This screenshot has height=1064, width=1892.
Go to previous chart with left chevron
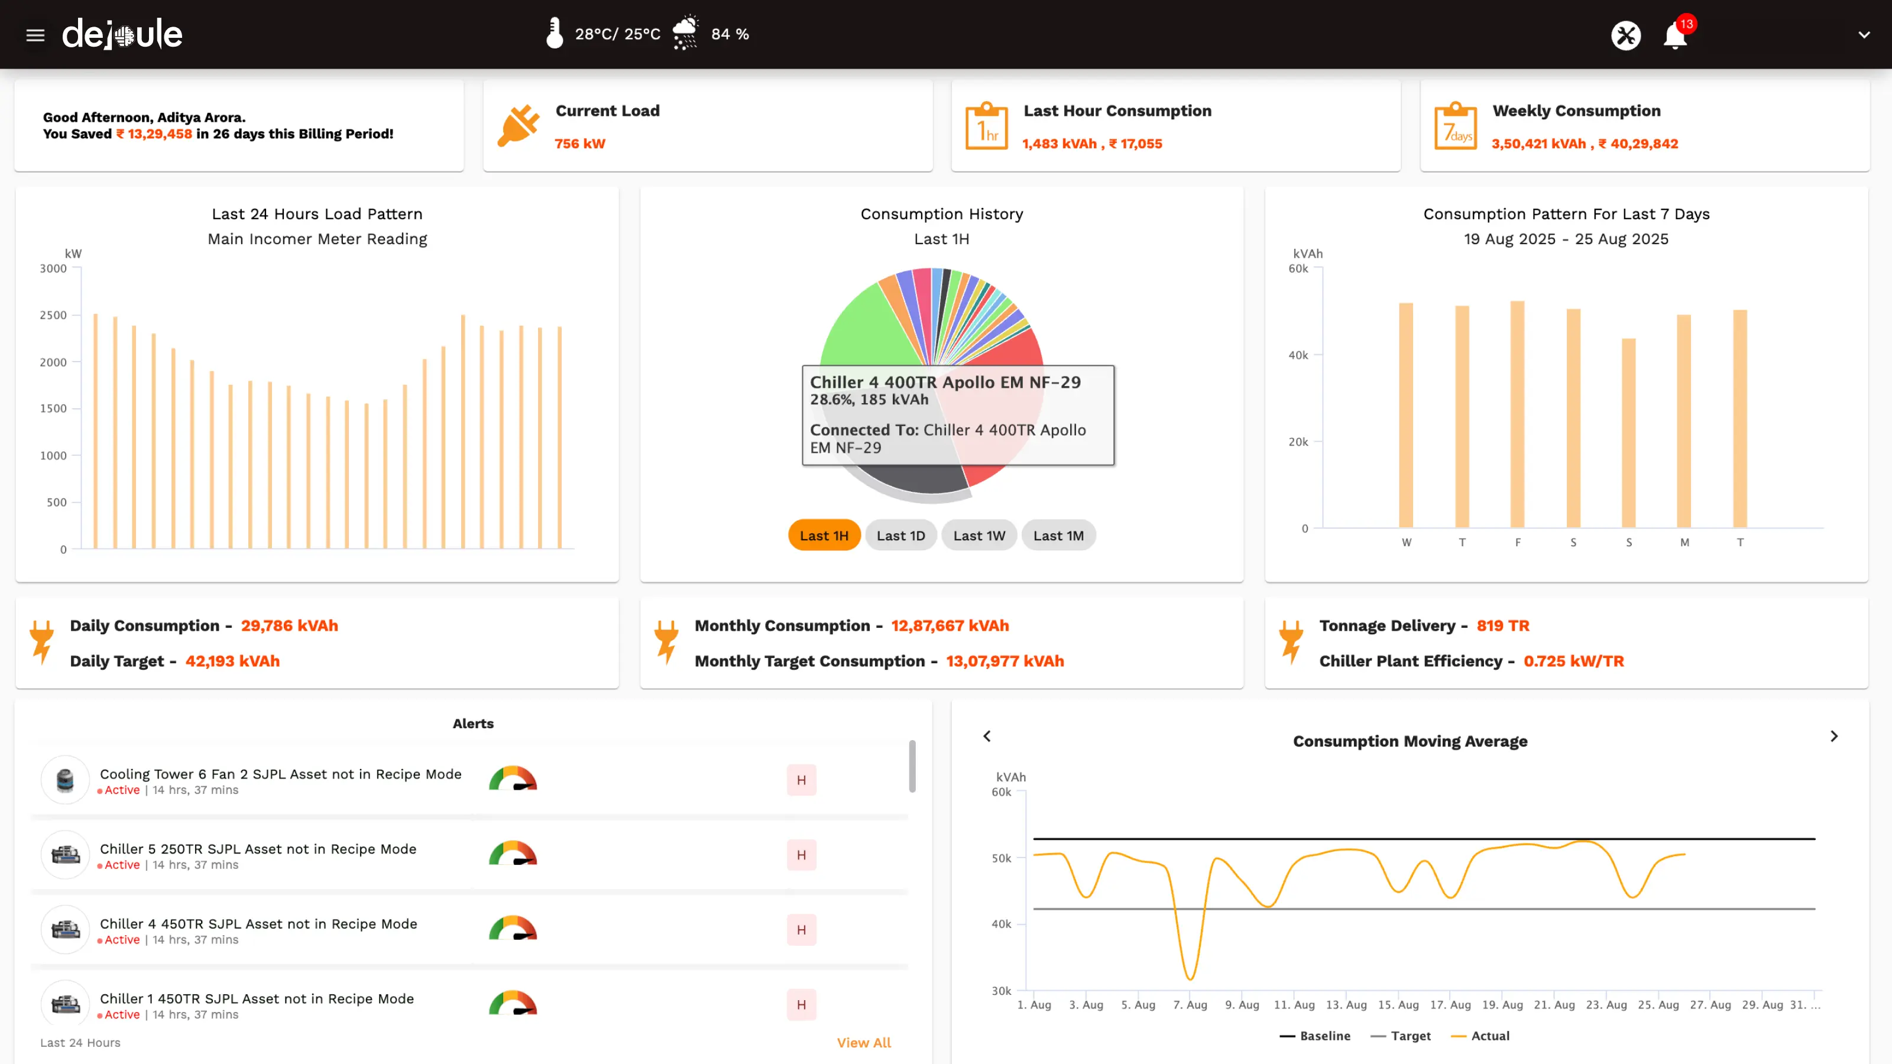987,736
